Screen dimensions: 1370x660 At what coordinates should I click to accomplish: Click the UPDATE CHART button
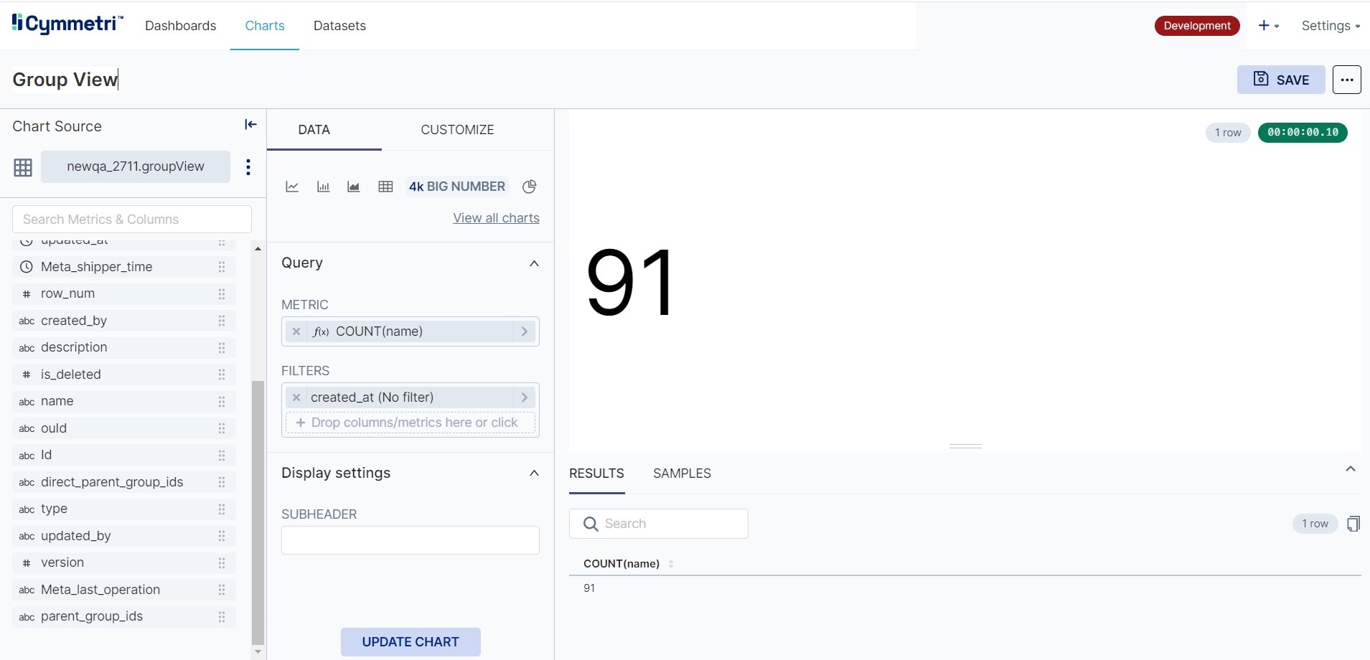pos(410,642)
